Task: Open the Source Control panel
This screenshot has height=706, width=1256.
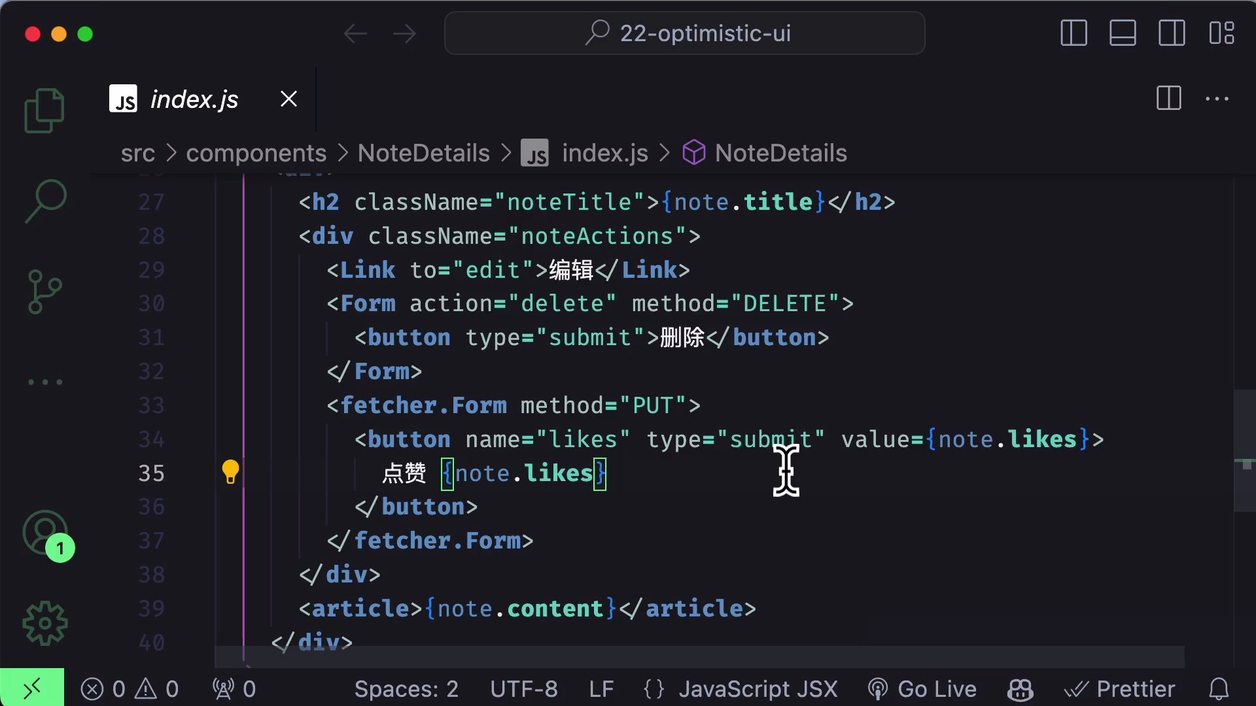Action: coord(44,291)
